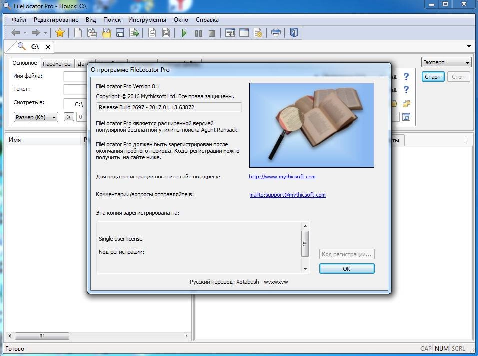This screenshot has height=356, width=478.
Task: Open help with the blue book icon
Action: 294,32
